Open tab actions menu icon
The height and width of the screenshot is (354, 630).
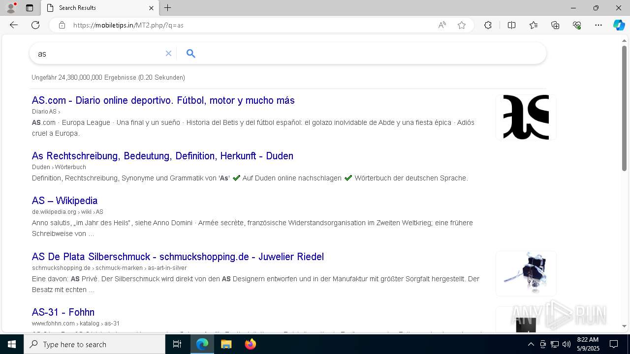point(30,8)
